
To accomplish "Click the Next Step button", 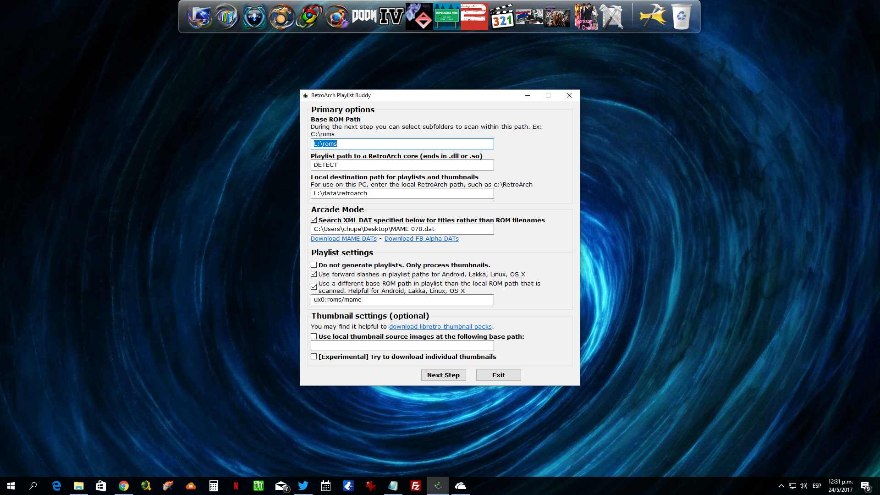I will pyautogui.click(x=443, y=375).
